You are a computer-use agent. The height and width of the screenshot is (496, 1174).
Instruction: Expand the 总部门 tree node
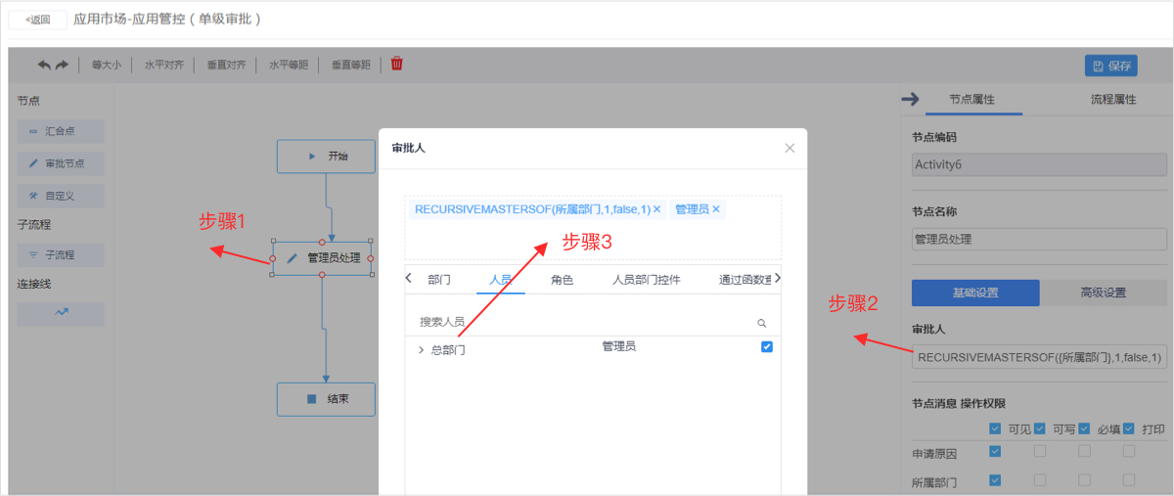421,349
